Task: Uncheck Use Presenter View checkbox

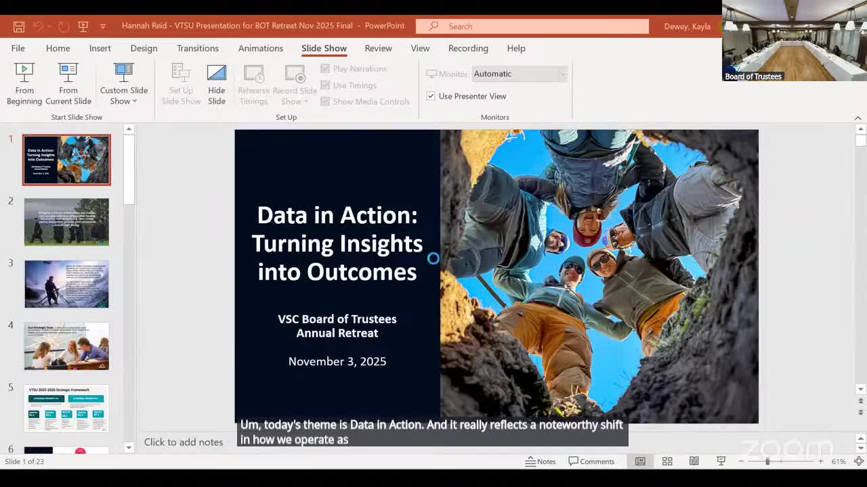Action: point(431,96)
